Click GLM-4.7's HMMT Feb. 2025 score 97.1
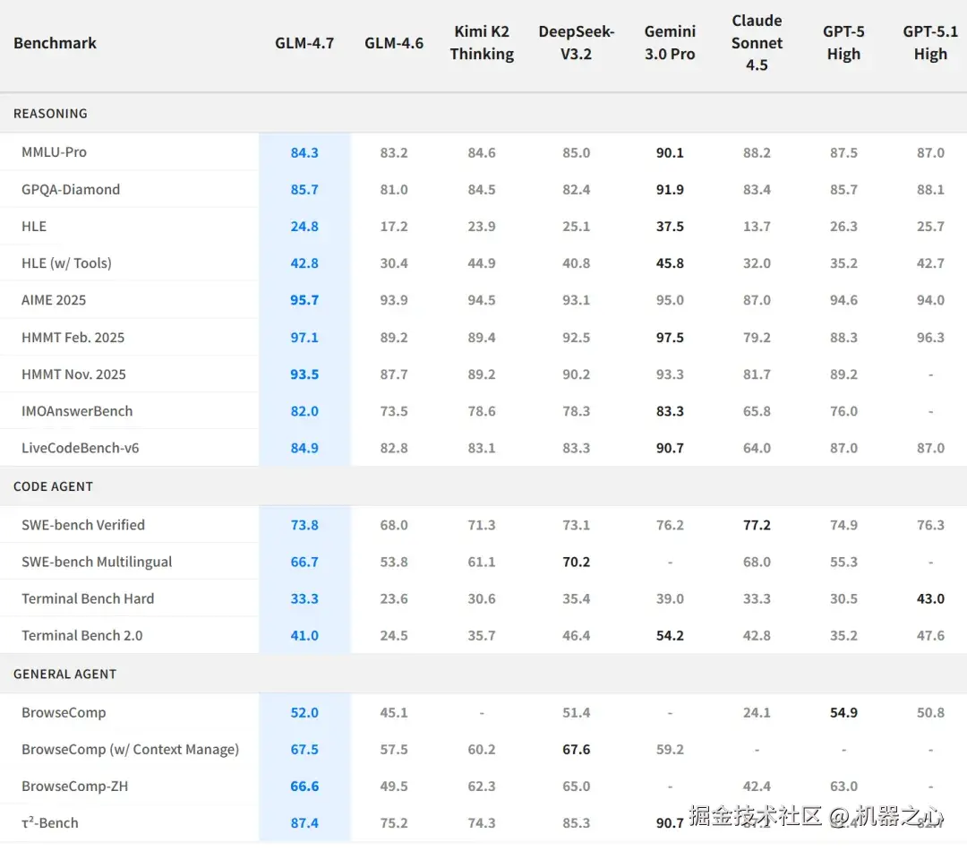The height and width of the screenshot is (851, 967). click(304, 338)
